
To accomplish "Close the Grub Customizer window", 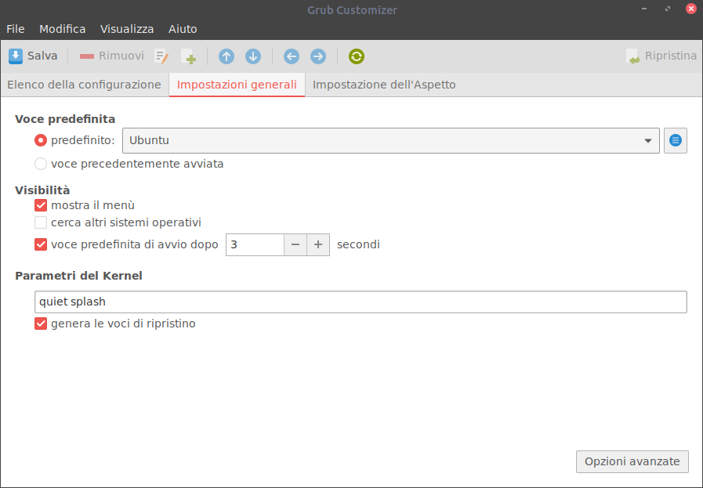I will tap(691, 9).
